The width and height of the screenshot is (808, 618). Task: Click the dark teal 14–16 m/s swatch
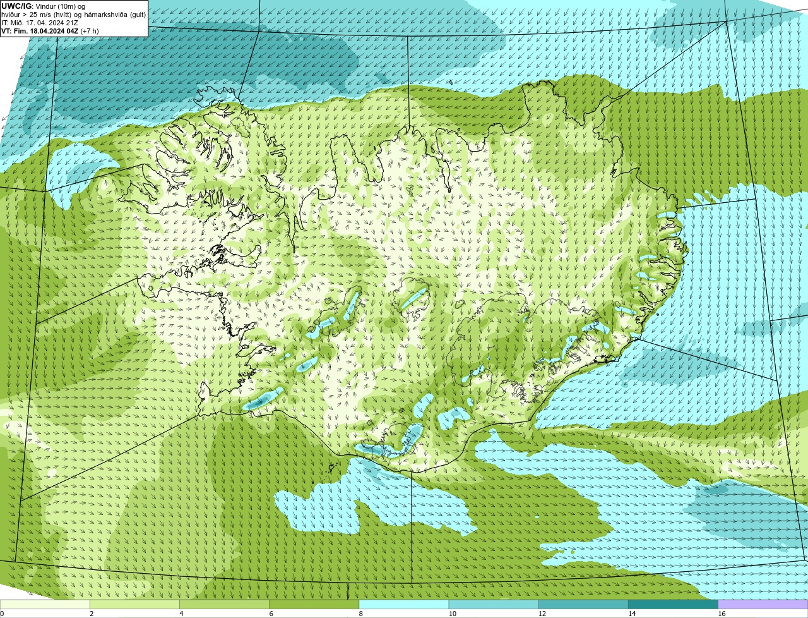(x=673, y=604)
